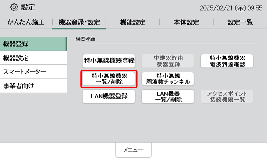This screenshot has height=160, width=267.
Task: Open 機器設定 sidebar item
Action: tap(33, 58)
